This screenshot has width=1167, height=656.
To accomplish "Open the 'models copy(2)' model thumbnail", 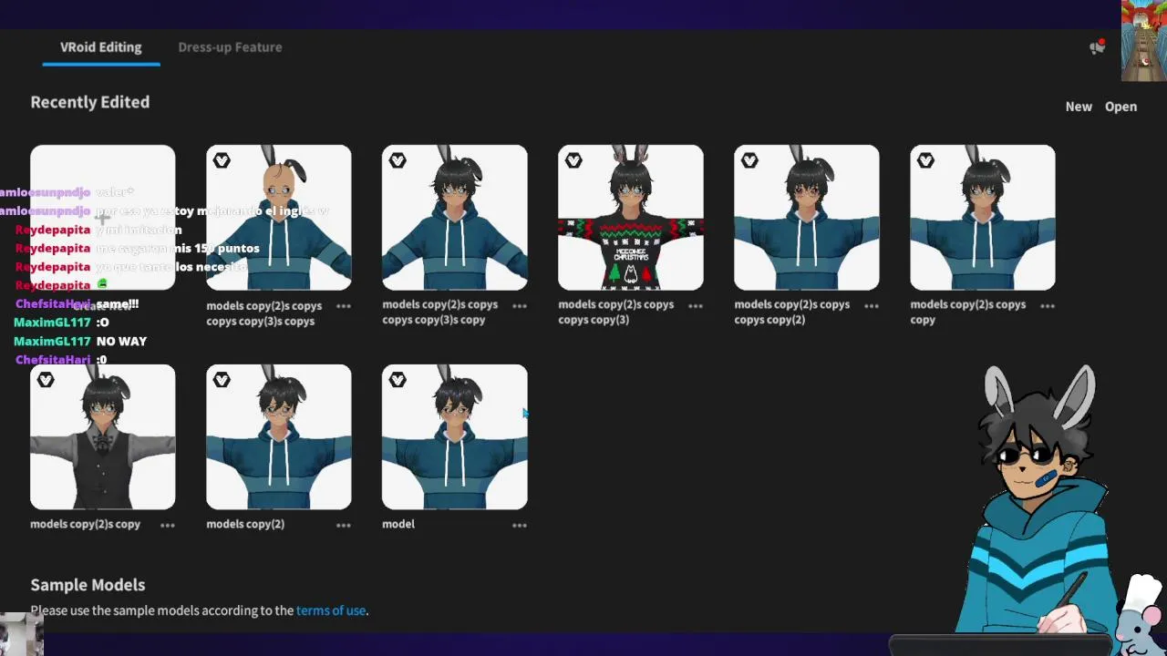I will tap(279, 437).
